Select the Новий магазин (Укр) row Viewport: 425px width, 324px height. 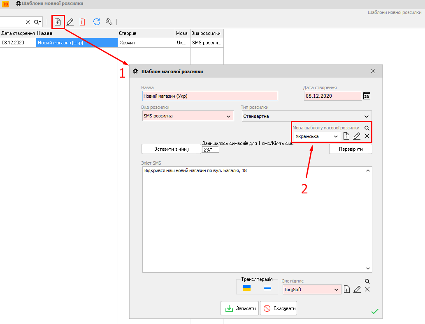tap(77, 42)
